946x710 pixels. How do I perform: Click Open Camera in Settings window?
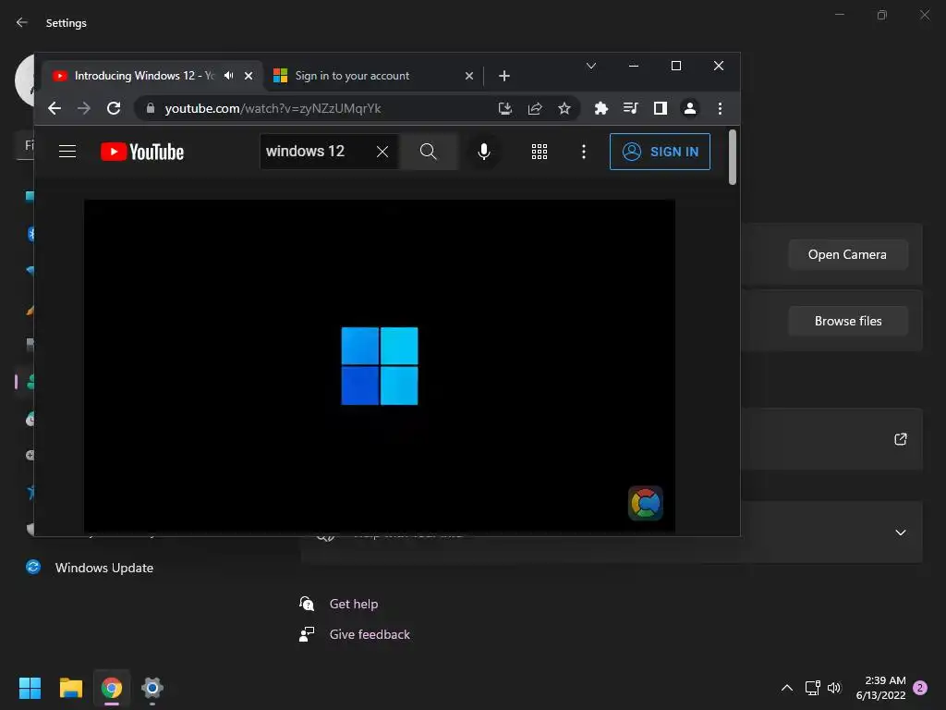848,255
